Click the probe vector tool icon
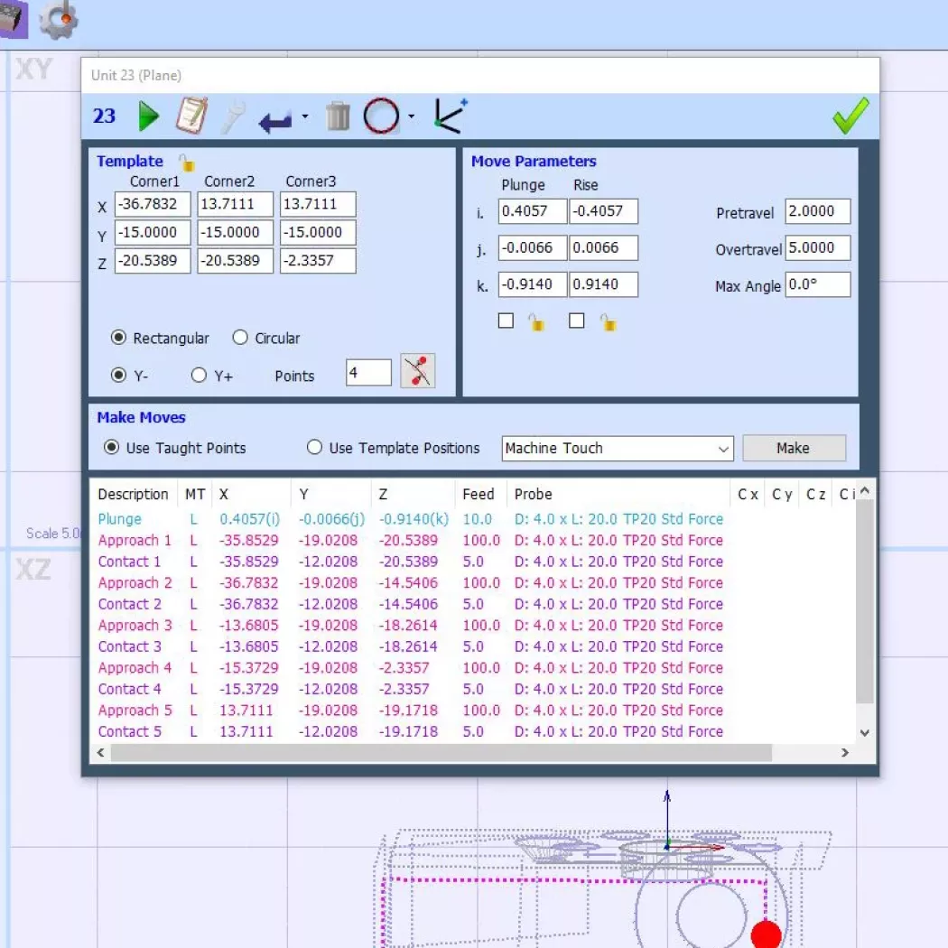Viewport: 948px width, 948px height. [448, 116]
